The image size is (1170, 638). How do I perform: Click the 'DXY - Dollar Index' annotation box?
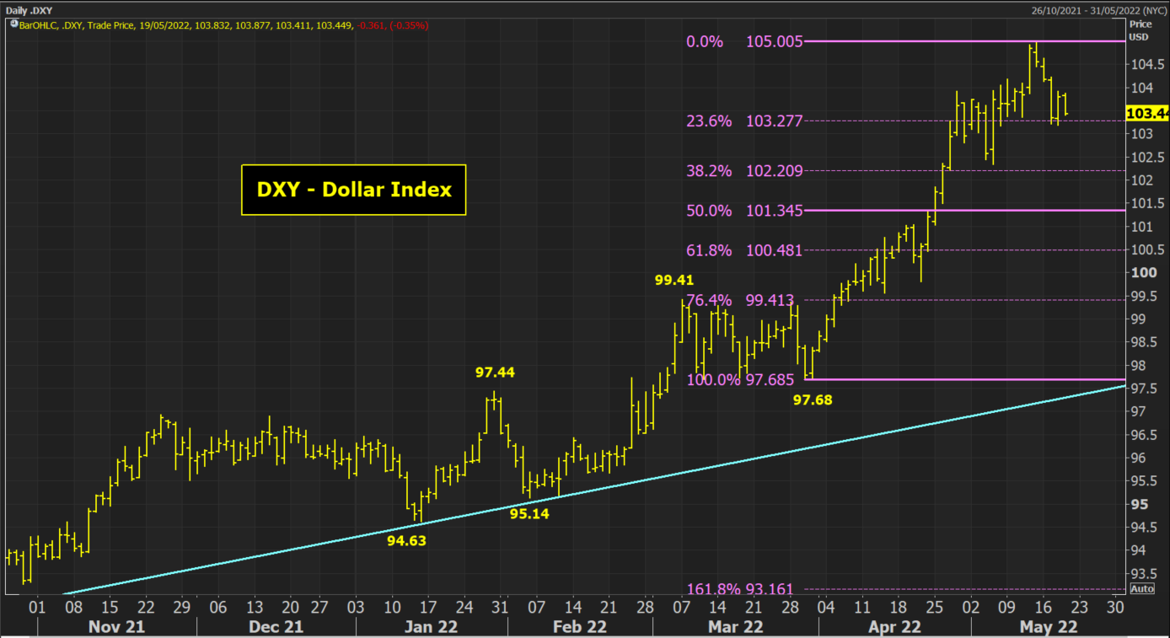point(354,190)
